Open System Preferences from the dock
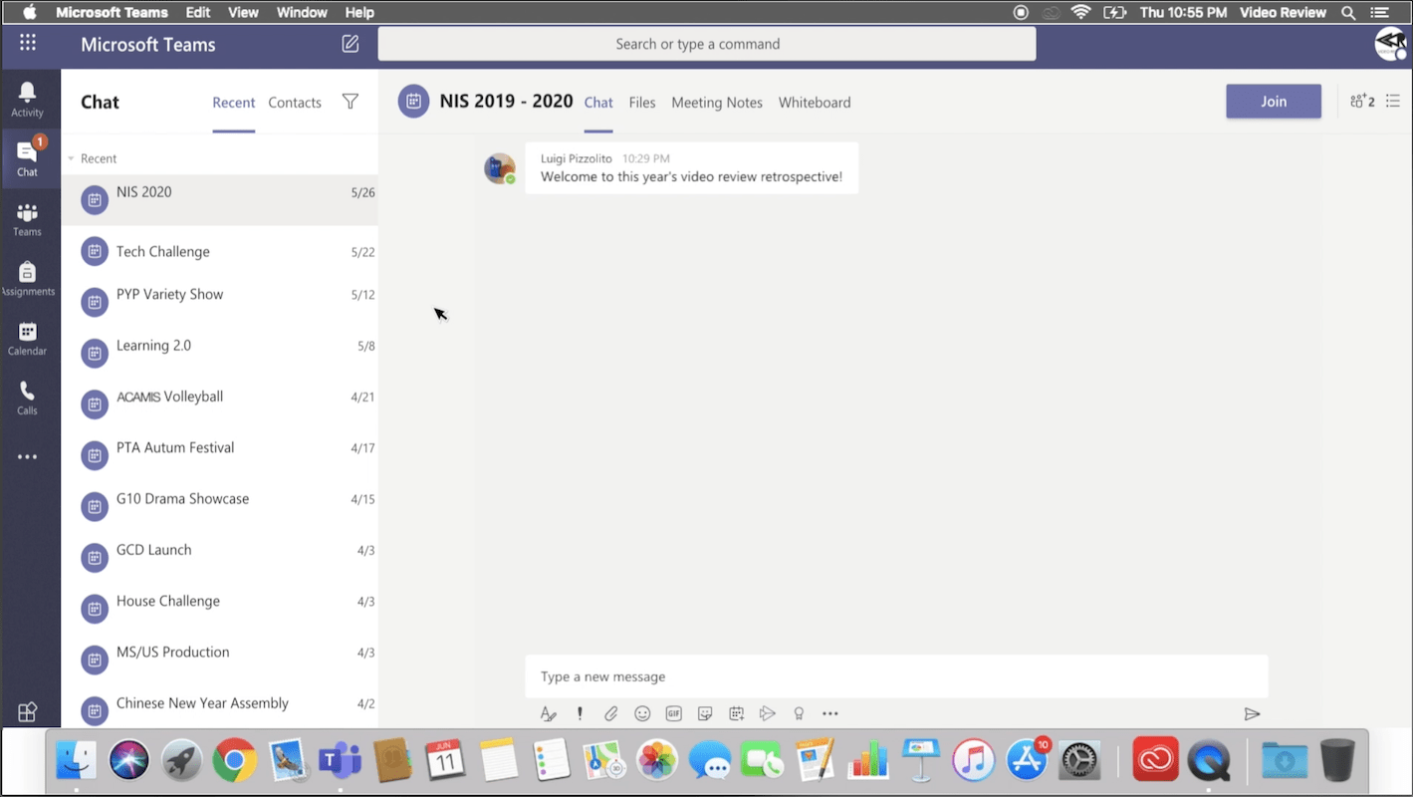The width and height of the screenshot is (1413, 797). point(1079,761)
